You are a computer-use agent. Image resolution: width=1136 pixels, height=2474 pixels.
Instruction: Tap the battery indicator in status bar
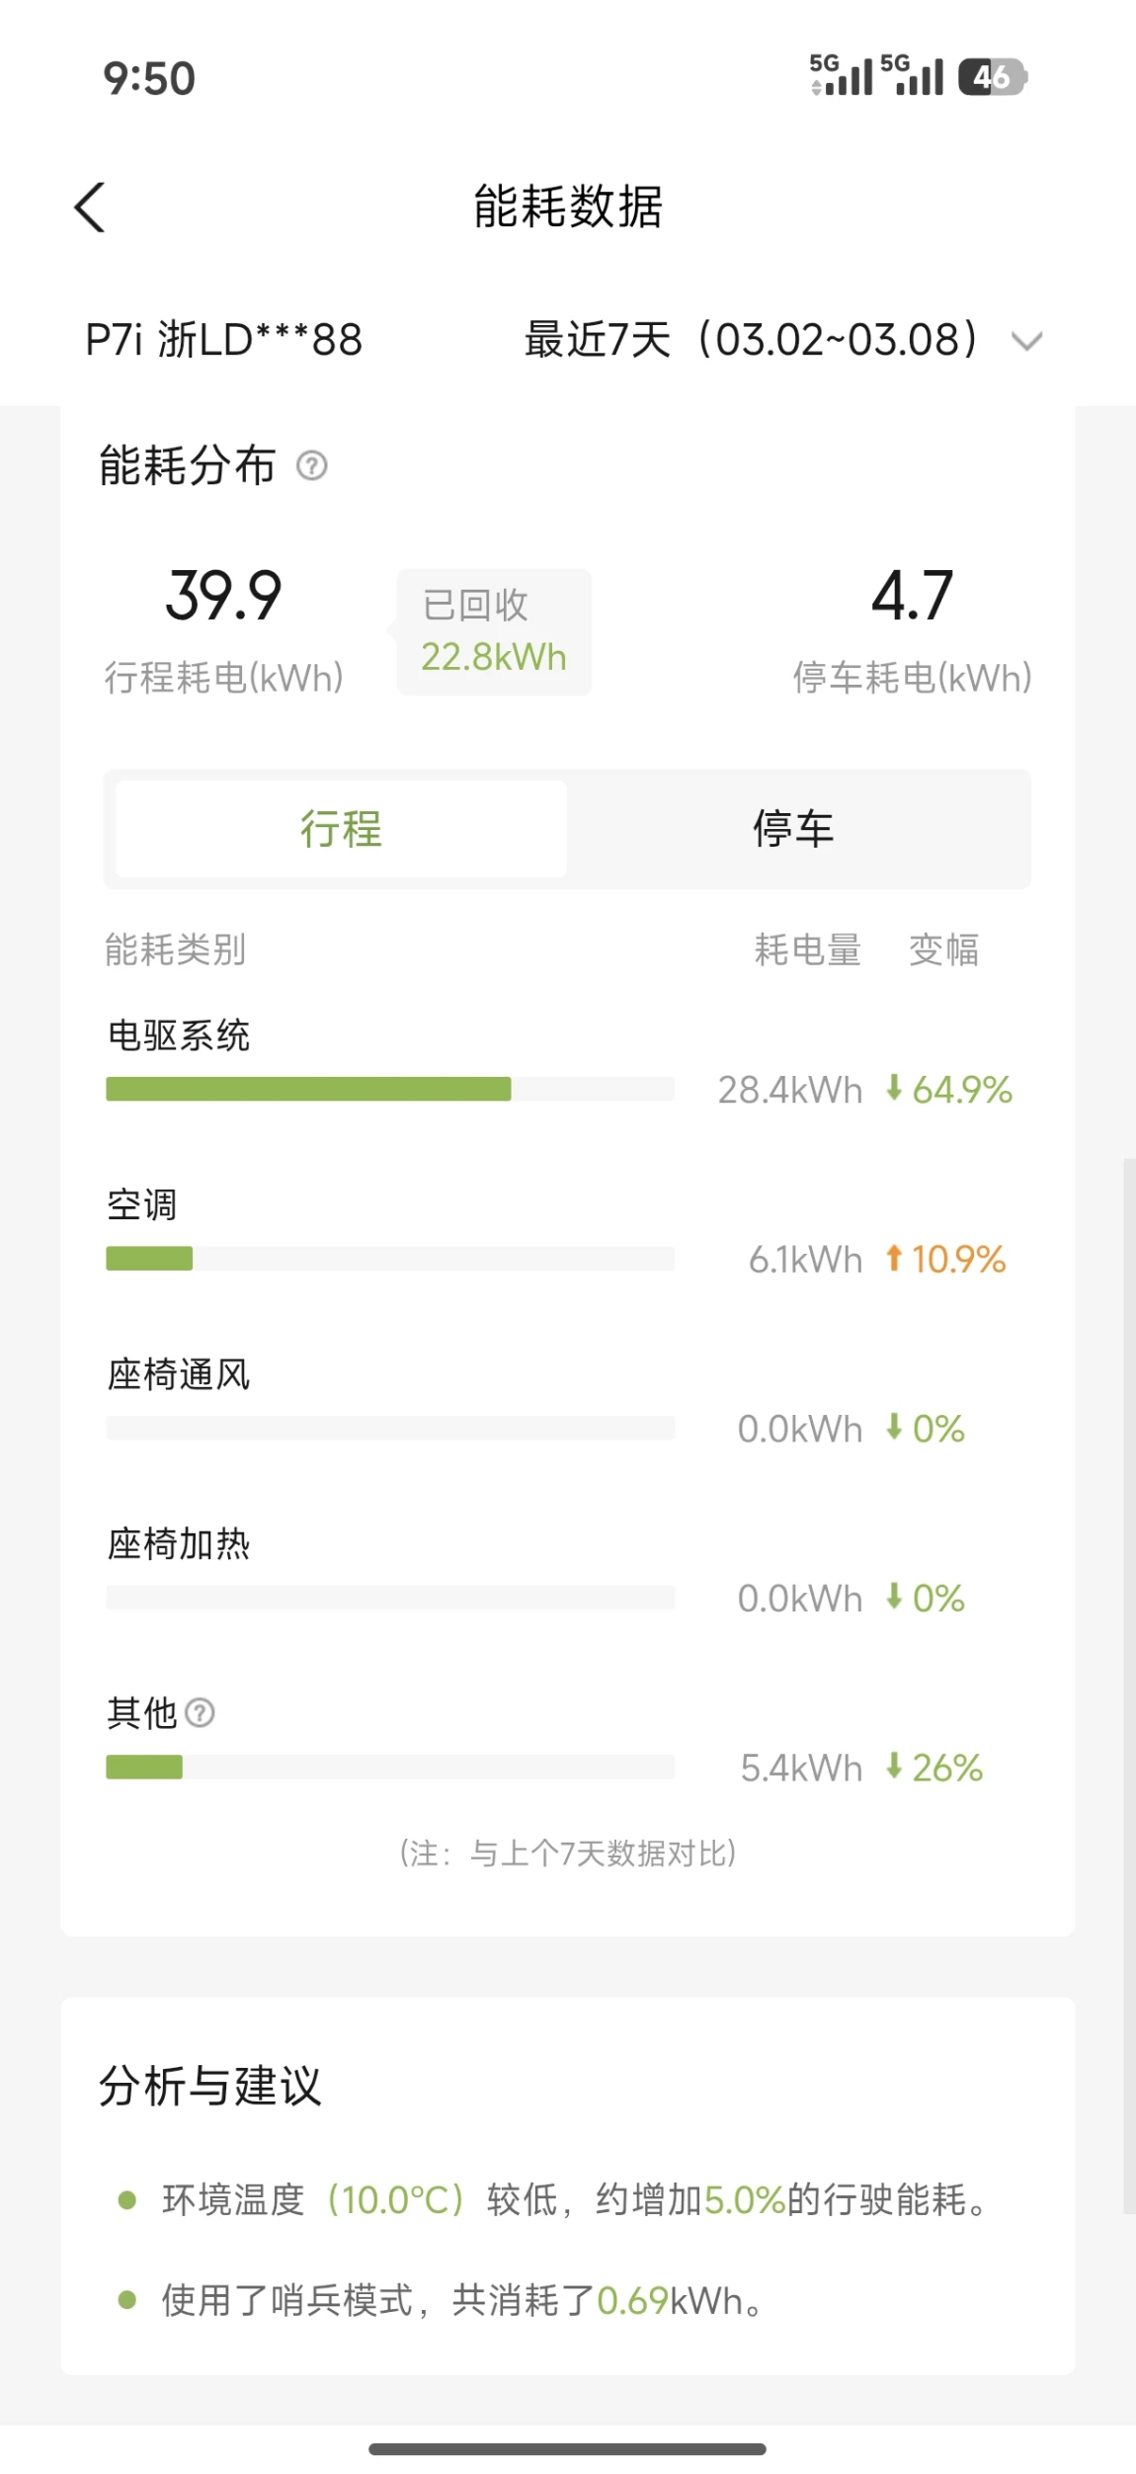pos(992,77)
